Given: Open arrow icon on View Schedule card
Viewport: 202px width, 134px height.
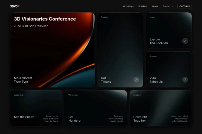Looking at the screenshot, I should [185, 80].
